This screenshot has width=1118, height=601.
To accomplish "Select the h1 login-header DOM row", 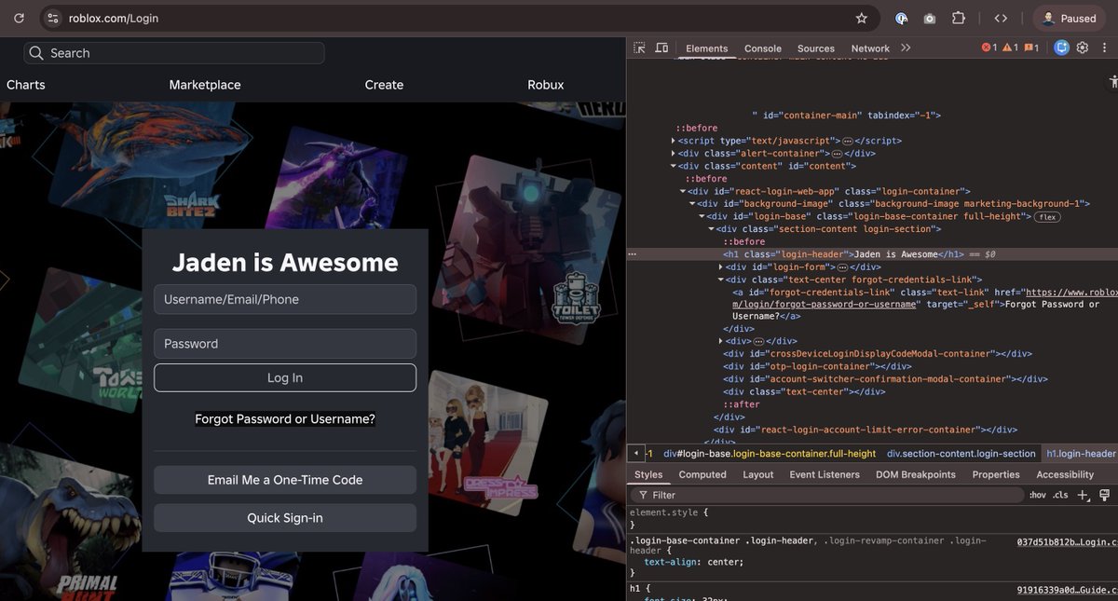I will pos(872,253).
